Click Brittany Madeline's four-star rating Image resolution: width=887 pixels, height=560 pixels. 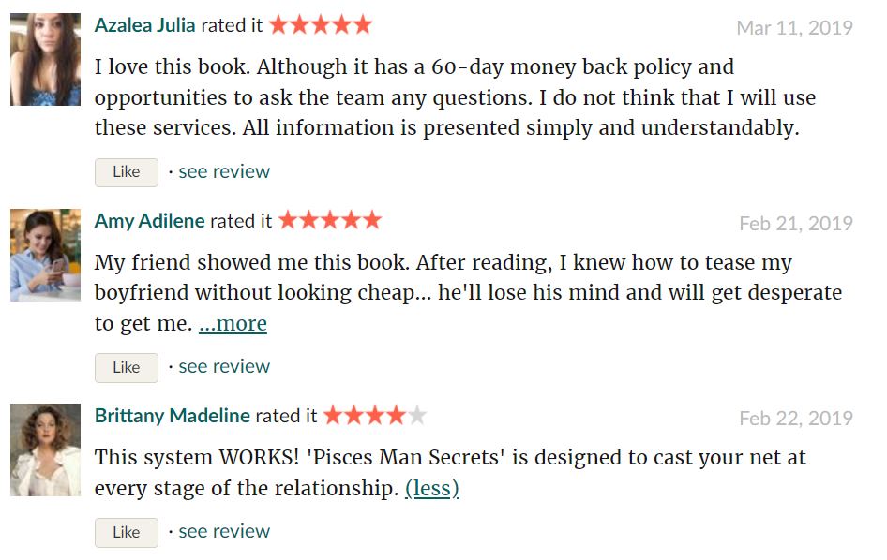tap(375, 416)
